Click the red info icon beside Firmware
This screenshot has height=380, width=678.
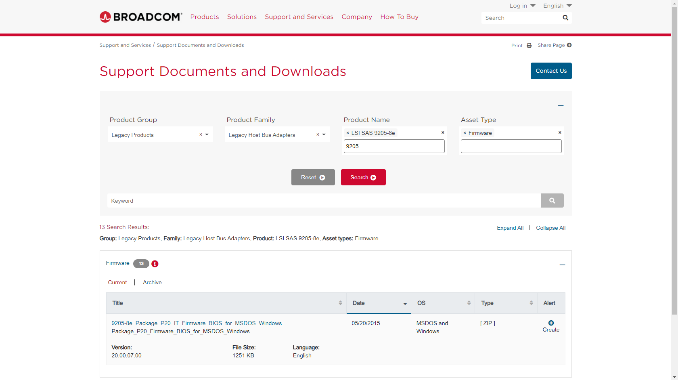tap(155, 264)
